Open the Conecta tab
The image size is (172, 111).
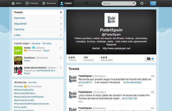click(32, 3)
